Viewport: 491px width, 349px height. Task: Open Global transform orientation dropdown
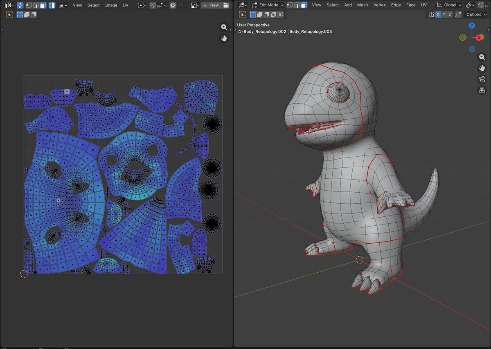449,5
